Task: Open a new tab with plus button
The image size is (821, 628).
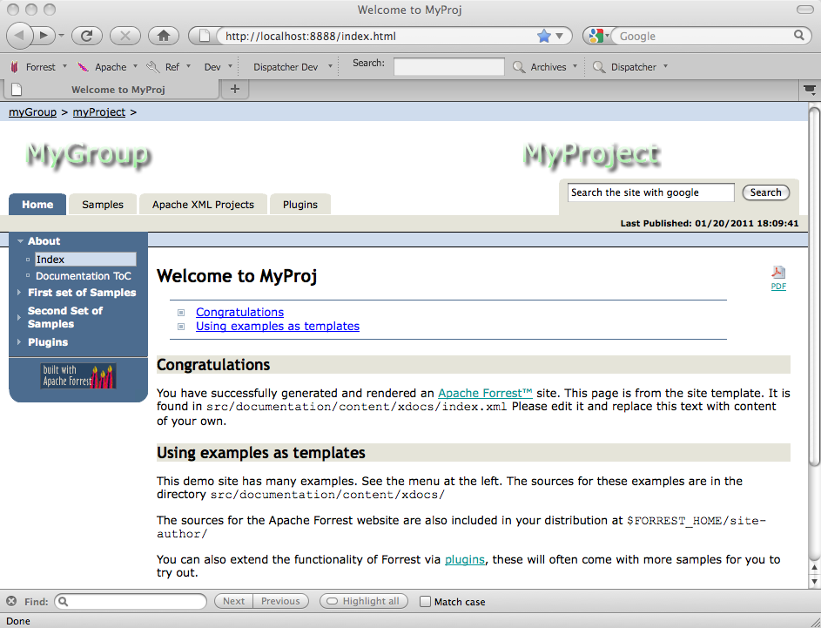Action: [x=235, y=89]
